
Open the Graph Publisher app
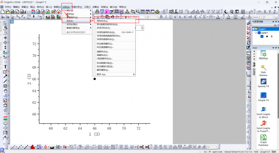[x=263, y=140]
